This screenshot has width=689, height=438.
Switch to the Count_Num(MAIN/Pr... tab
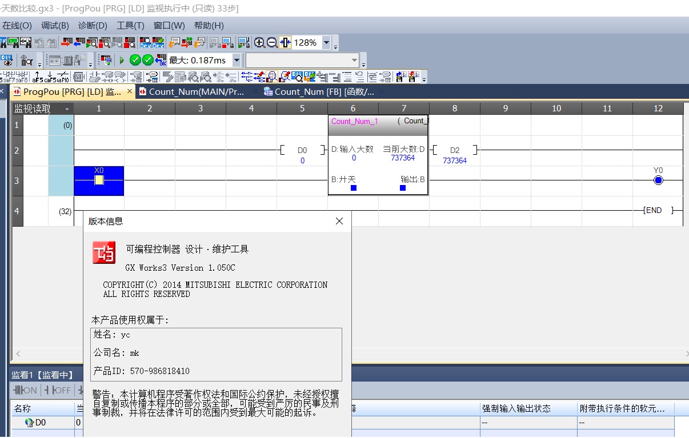click(197, 91)
